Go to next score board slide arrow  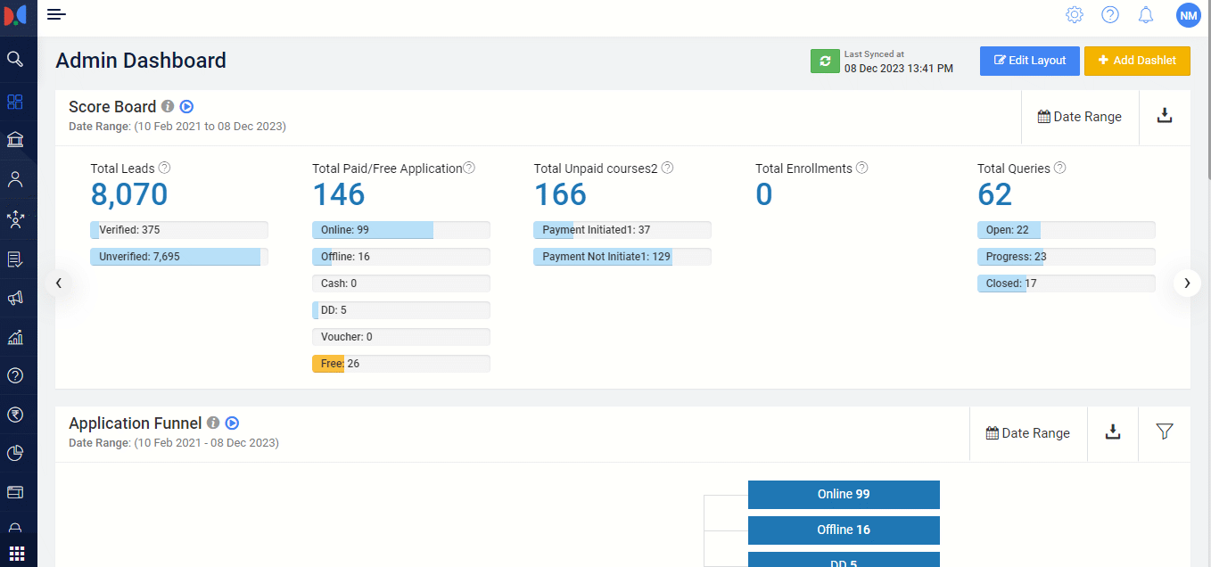pyautogui.click(x=1187, y=283)
